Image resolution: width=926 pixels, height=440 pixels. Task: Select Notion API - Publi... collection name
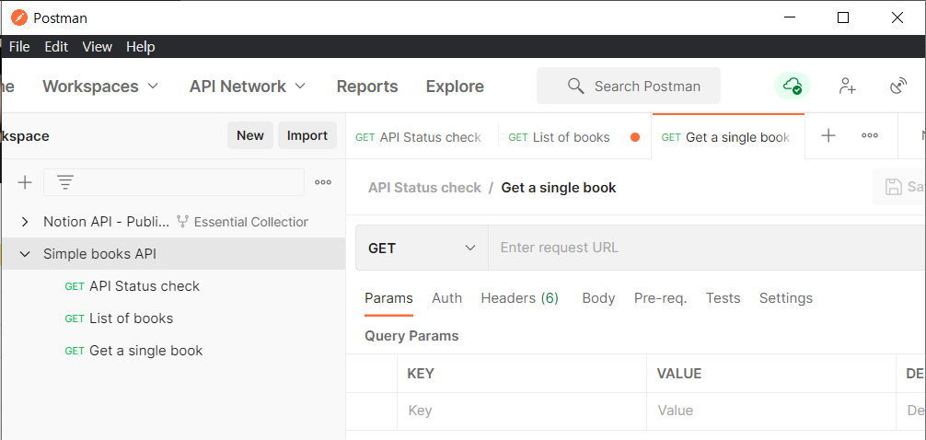(x=106, y=222)
